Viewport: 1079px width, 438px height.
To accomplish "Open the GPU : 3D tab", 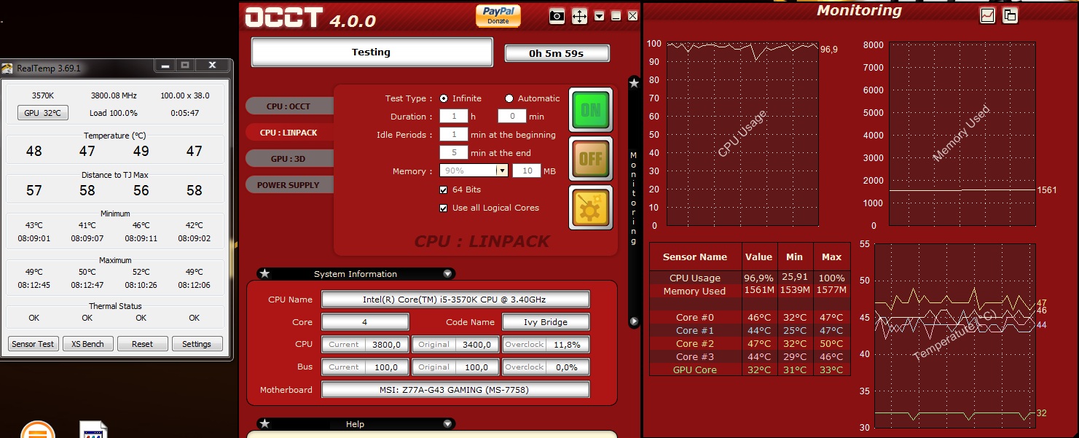I will pos(289,159).
